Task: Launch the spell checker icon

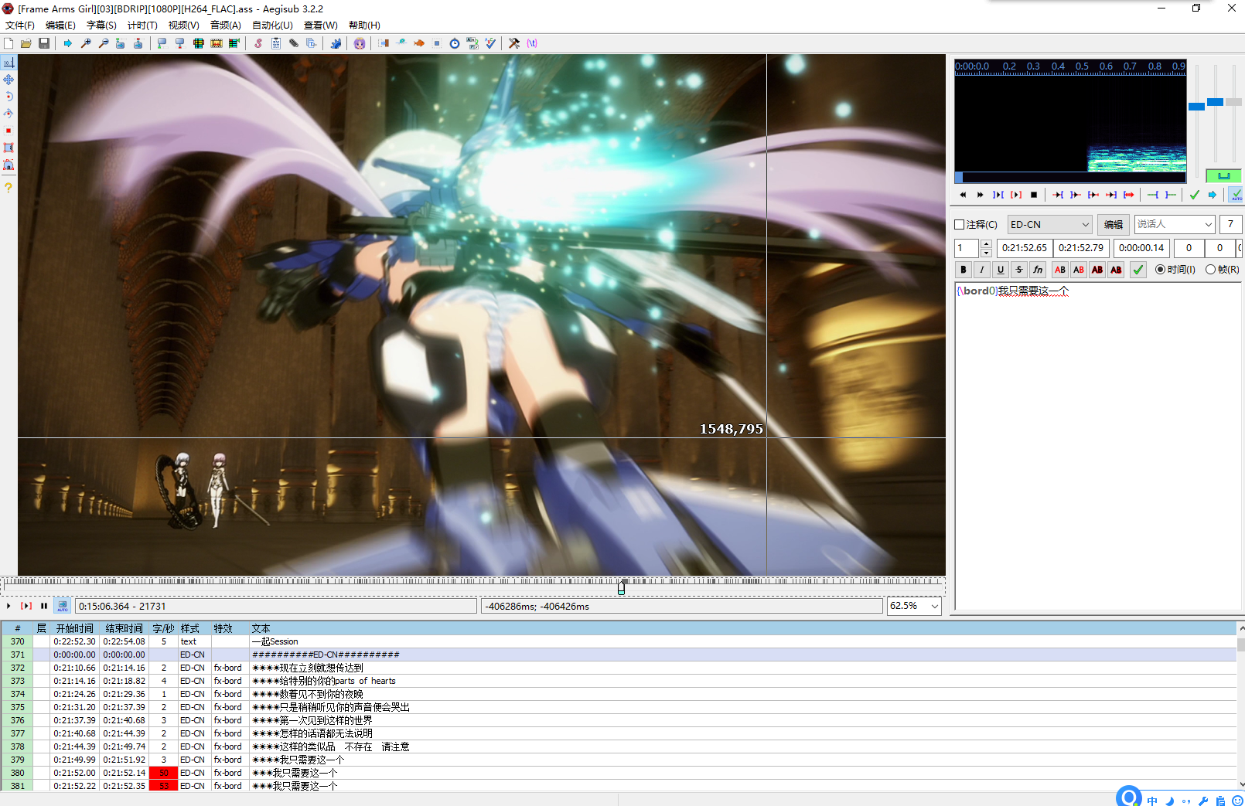Action: [490, 43]
